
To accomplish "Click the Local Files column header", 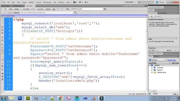I will (x=159, y=63).
